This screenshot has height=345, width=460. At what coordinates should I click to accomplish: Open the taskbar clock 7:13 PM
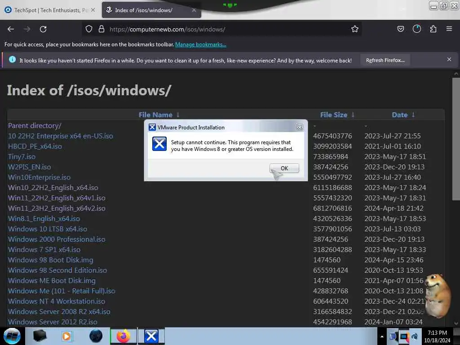437,336
